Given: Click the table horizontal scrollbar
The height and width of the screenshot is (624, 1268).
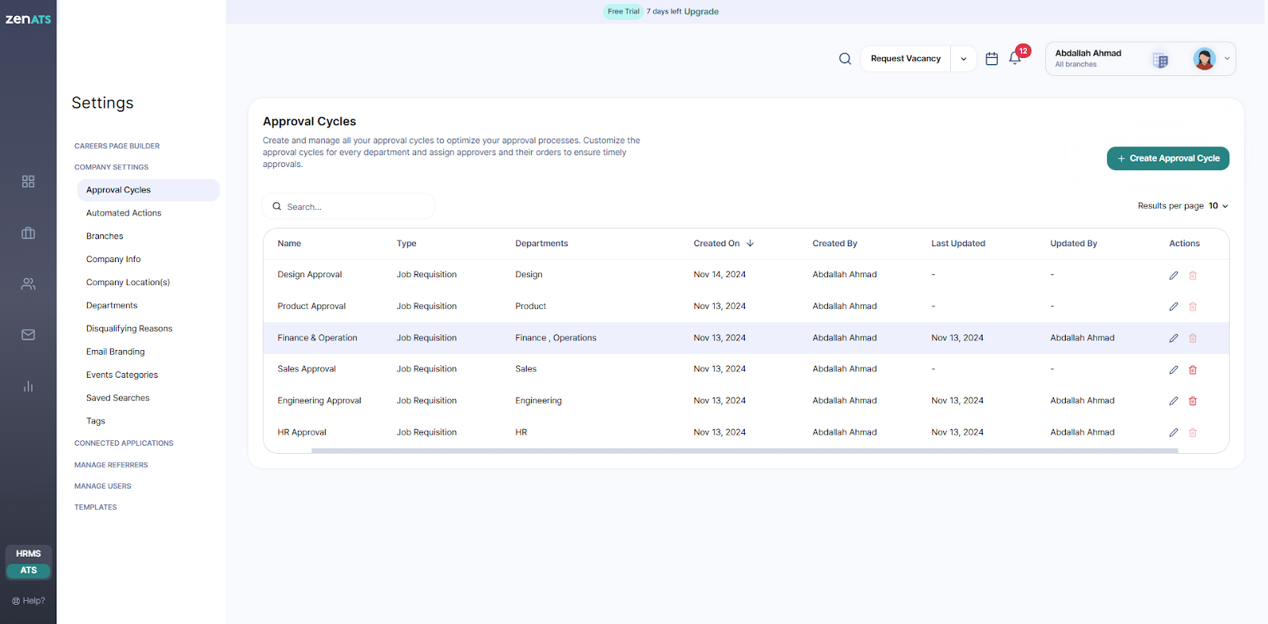Looking at the screenshot, I should point(745,451).
